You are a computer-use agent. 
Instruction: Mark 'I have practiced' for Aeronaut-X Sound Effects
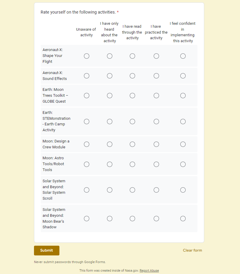point(156,76)
